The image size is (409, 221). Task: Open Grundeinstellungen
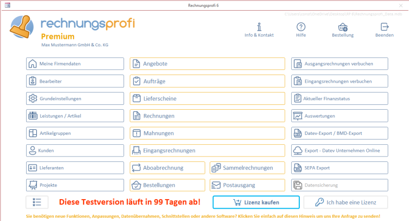click(75, 99)
